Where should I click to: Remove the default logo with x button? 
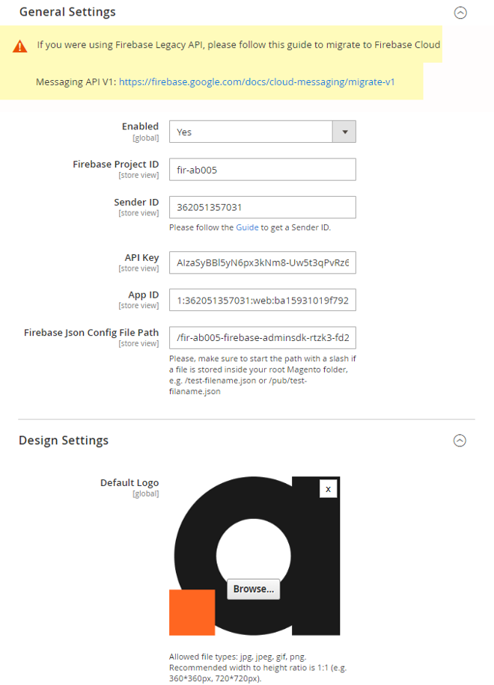[328, 489]
